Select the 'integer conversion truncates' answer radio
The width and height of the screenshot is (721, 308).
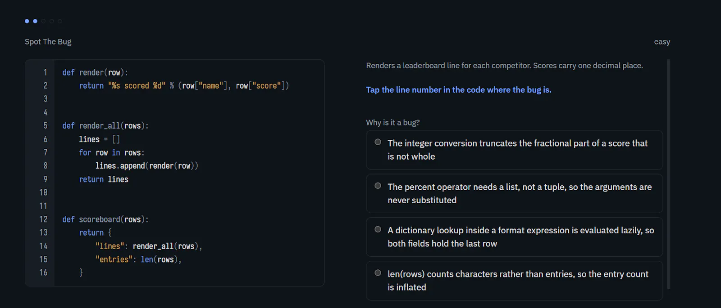pyautogui.click(x=378, y=142)
